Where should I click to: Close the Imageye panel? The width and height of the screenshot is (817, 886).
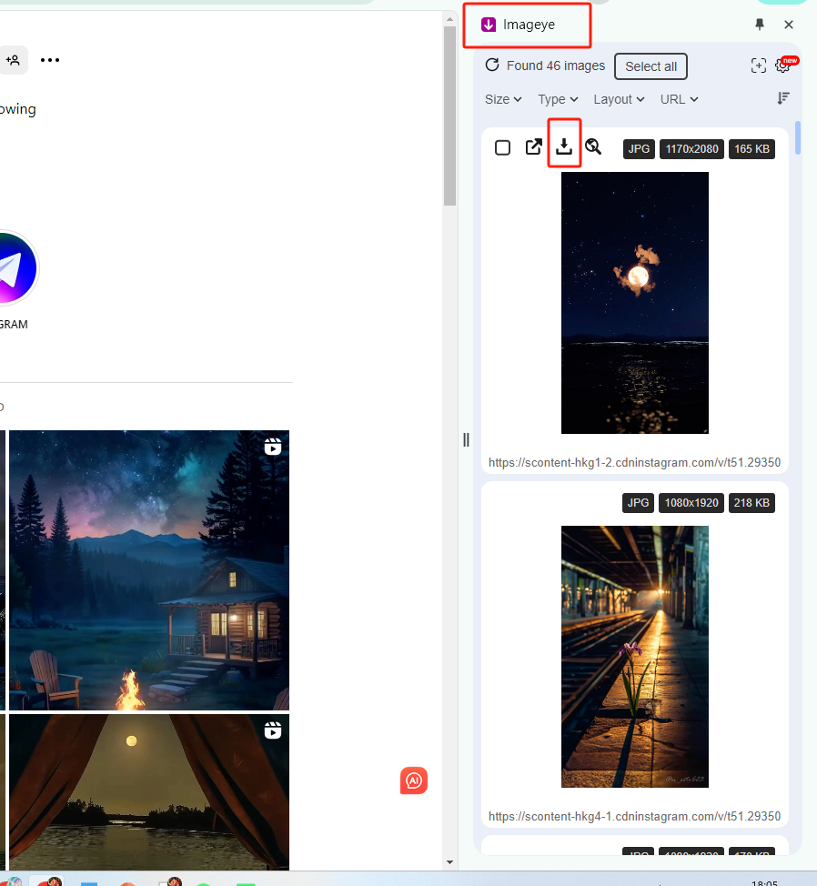click(x=789, y=25)
